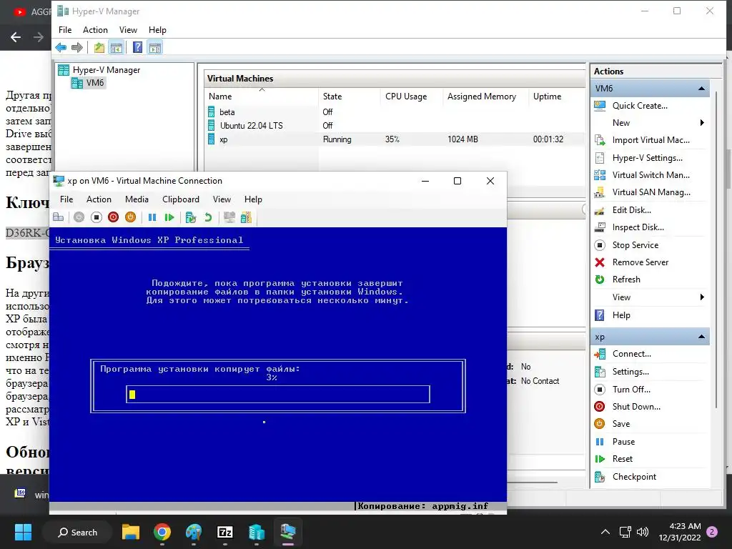Go forward in Hyper-V Manager toolbar

(x=77, y=47)
